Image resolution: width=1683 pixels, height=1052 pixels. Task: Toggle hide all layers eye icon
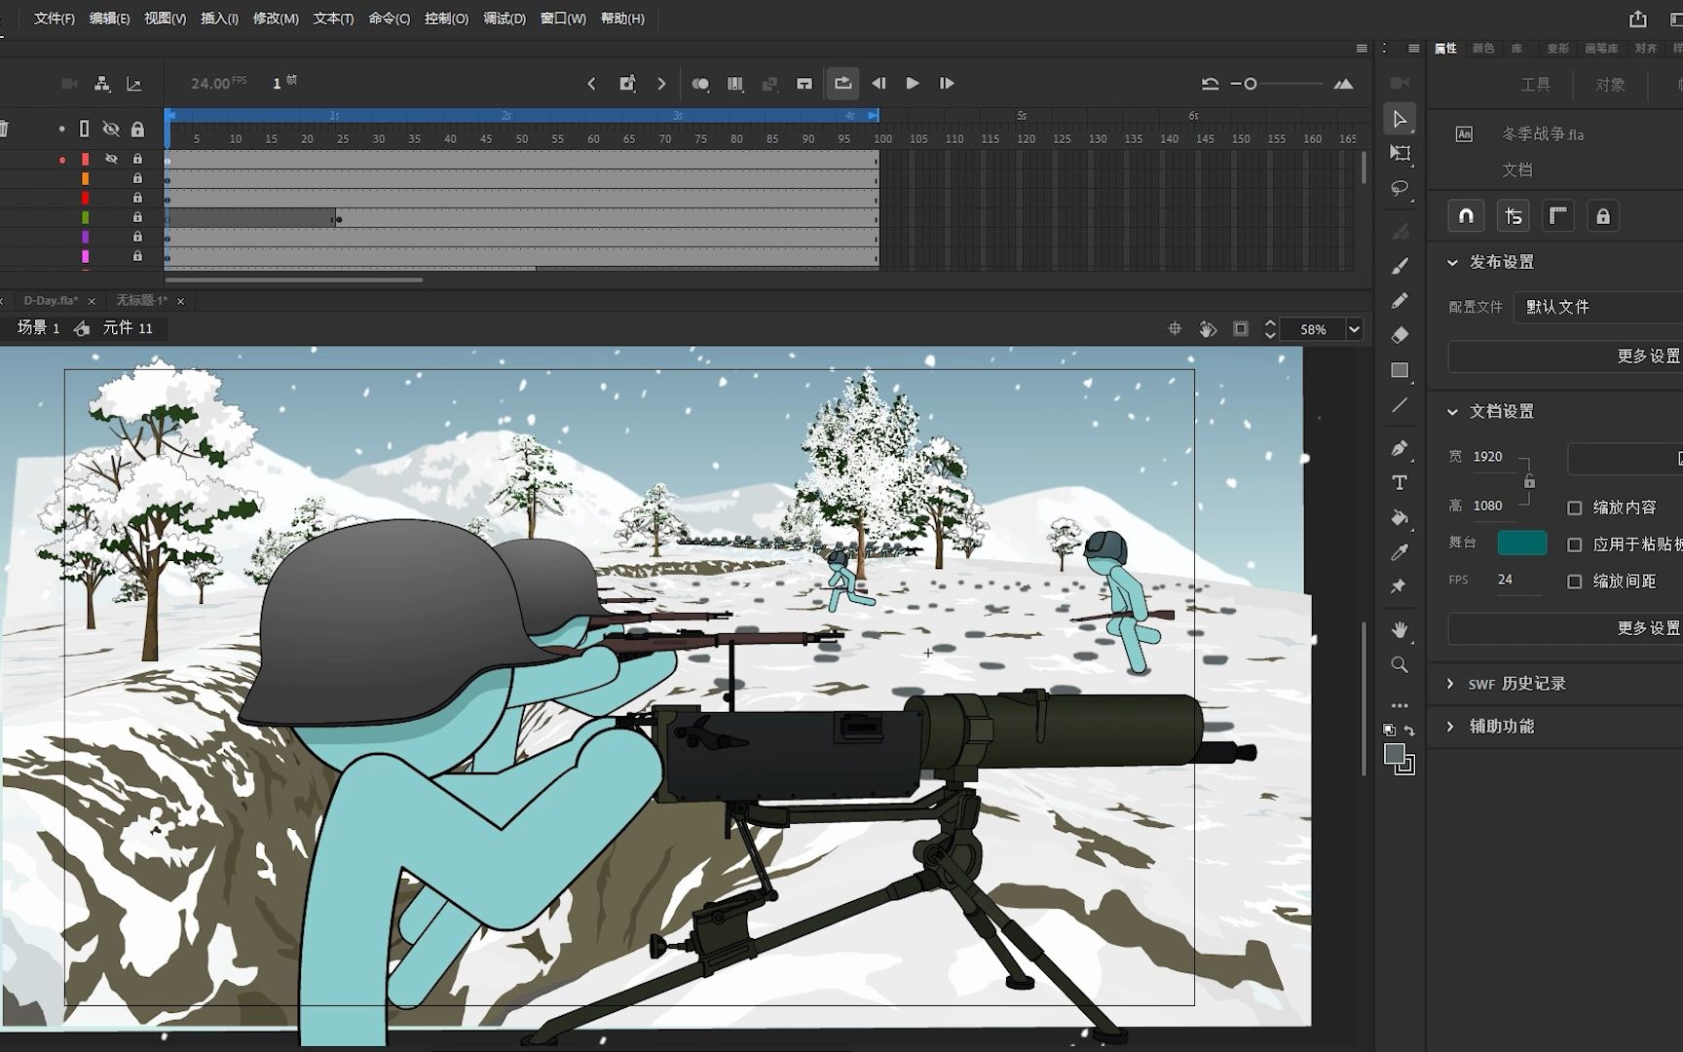(x=111, y=129)
